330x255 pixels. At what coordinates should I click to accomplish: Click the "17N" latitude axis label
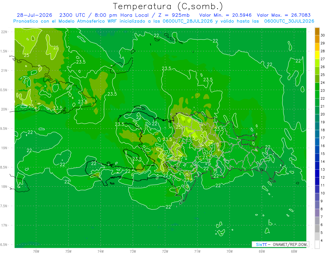point(4,225)
